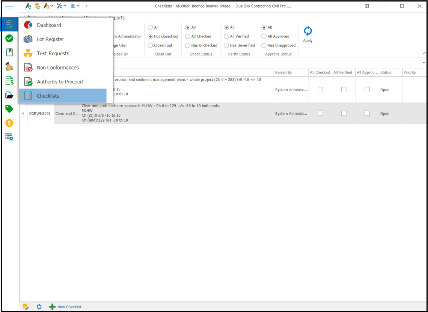Open Test Requests from the menu

coord(53,54)
